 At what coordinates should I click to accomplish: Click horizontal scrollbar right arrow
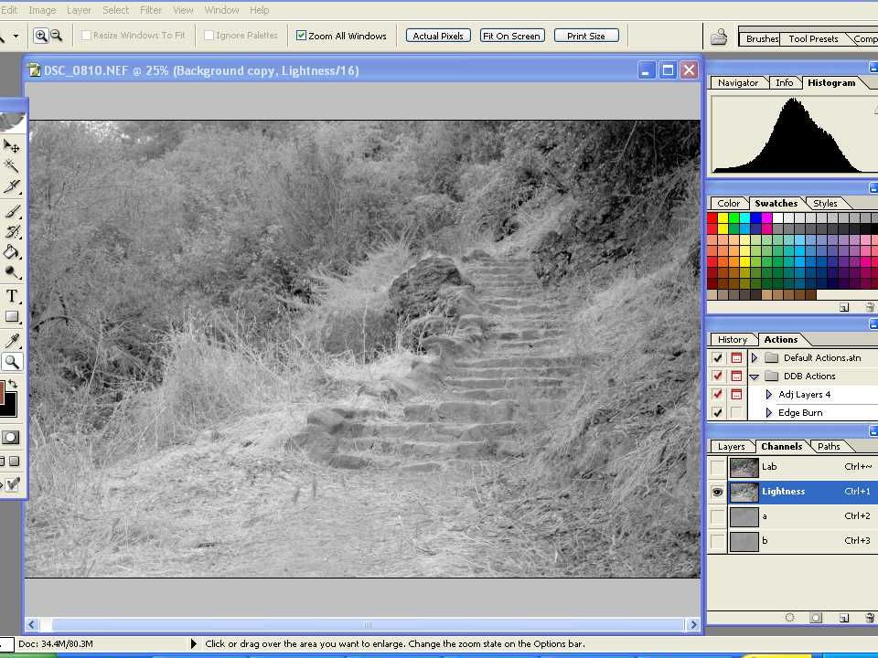point(693,624)
